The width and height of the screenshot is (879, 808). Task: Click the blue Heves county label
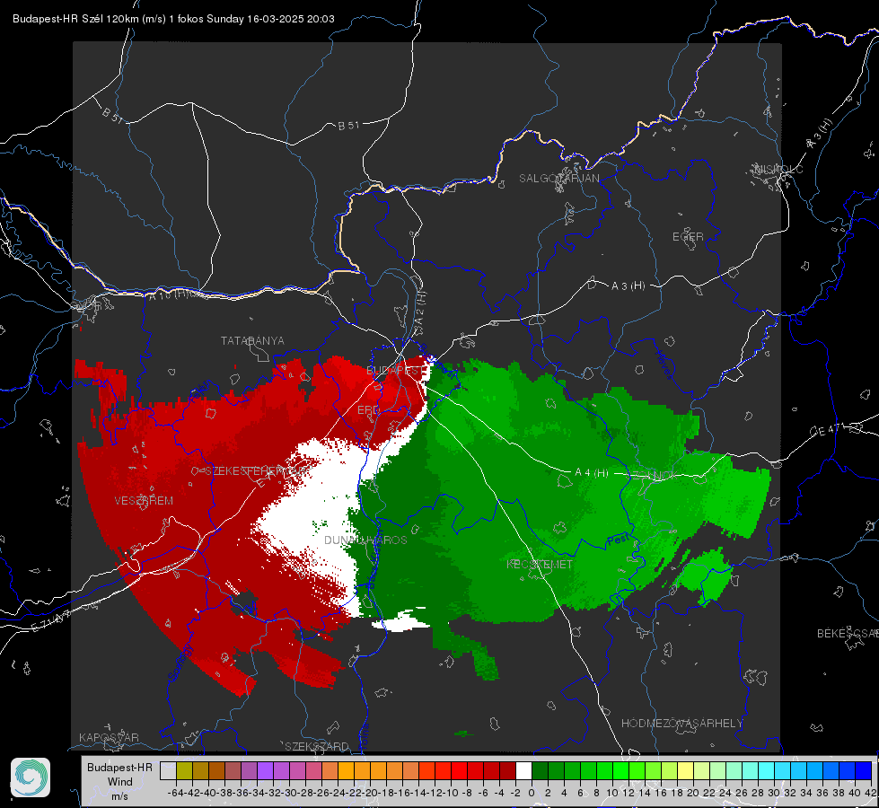[x=664, y=364]
